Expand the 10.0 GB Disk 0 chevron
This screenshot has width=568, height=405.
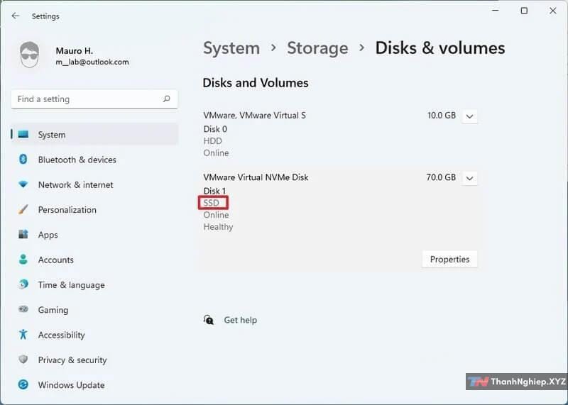point(469,116)
